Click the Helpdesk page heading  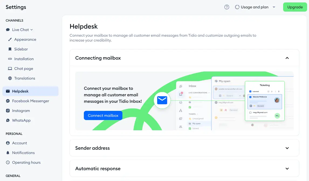(x=84, y=26)
